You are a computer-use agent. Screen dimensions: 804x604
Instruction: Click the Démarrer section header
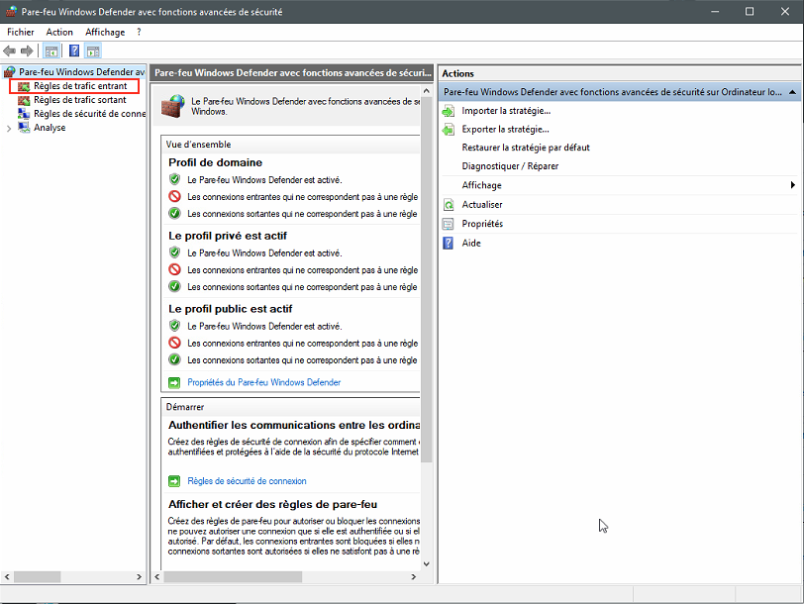(x=290, y=407)
